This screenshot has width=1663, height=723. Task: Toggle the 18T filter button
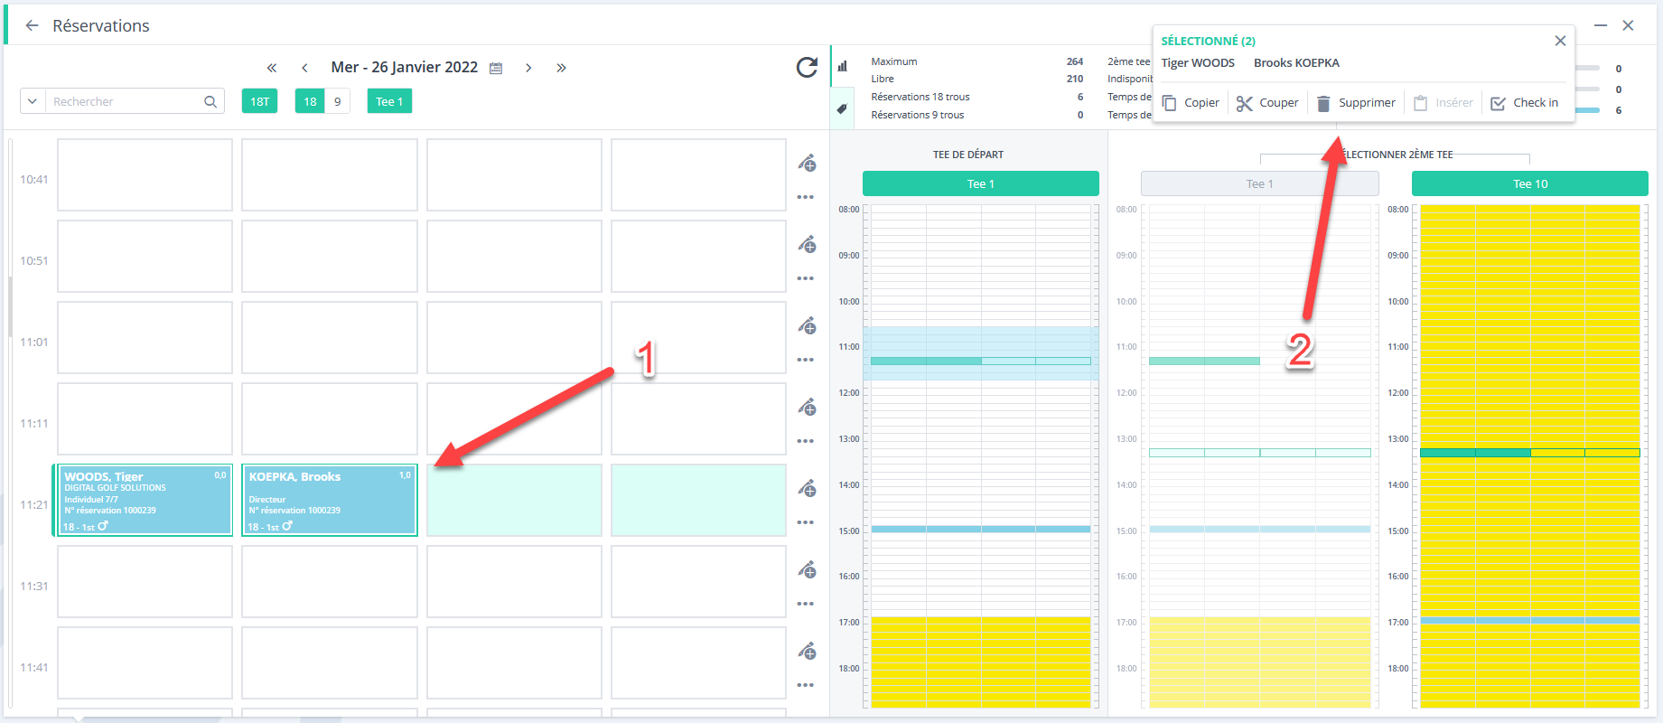coord(259,101)
